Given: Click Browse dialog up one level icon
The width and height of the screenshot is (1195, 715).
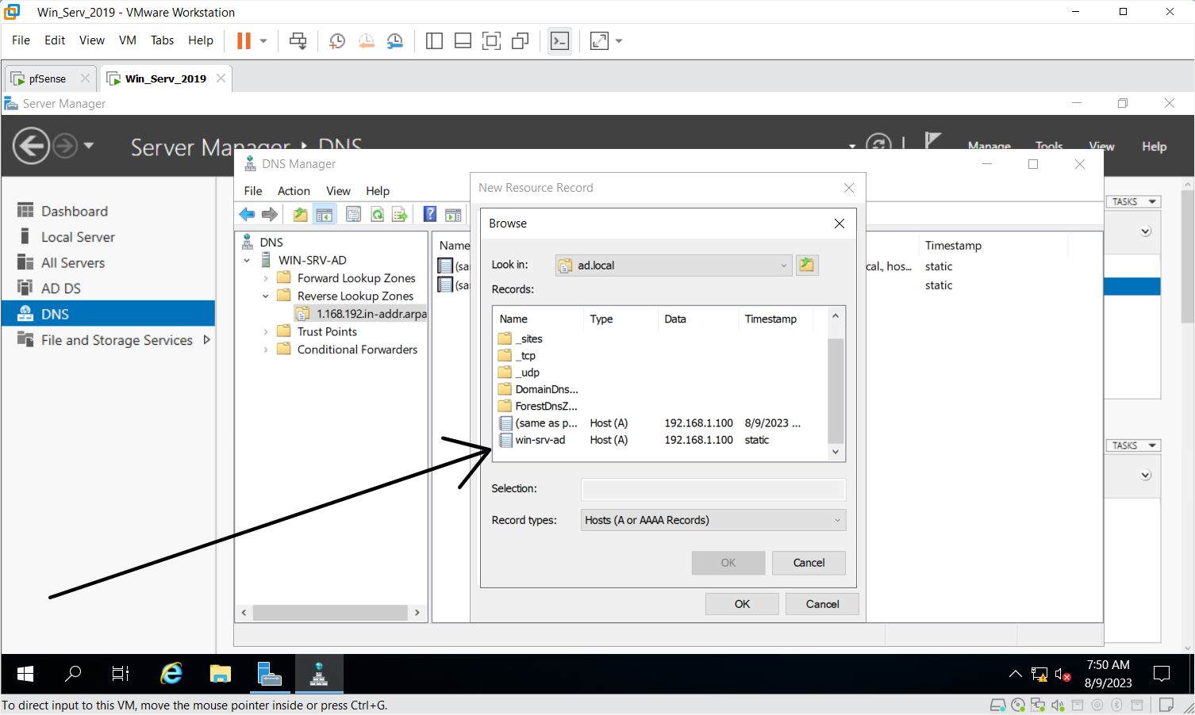Looking at the screenshot, I should click(x=807, y=265).
